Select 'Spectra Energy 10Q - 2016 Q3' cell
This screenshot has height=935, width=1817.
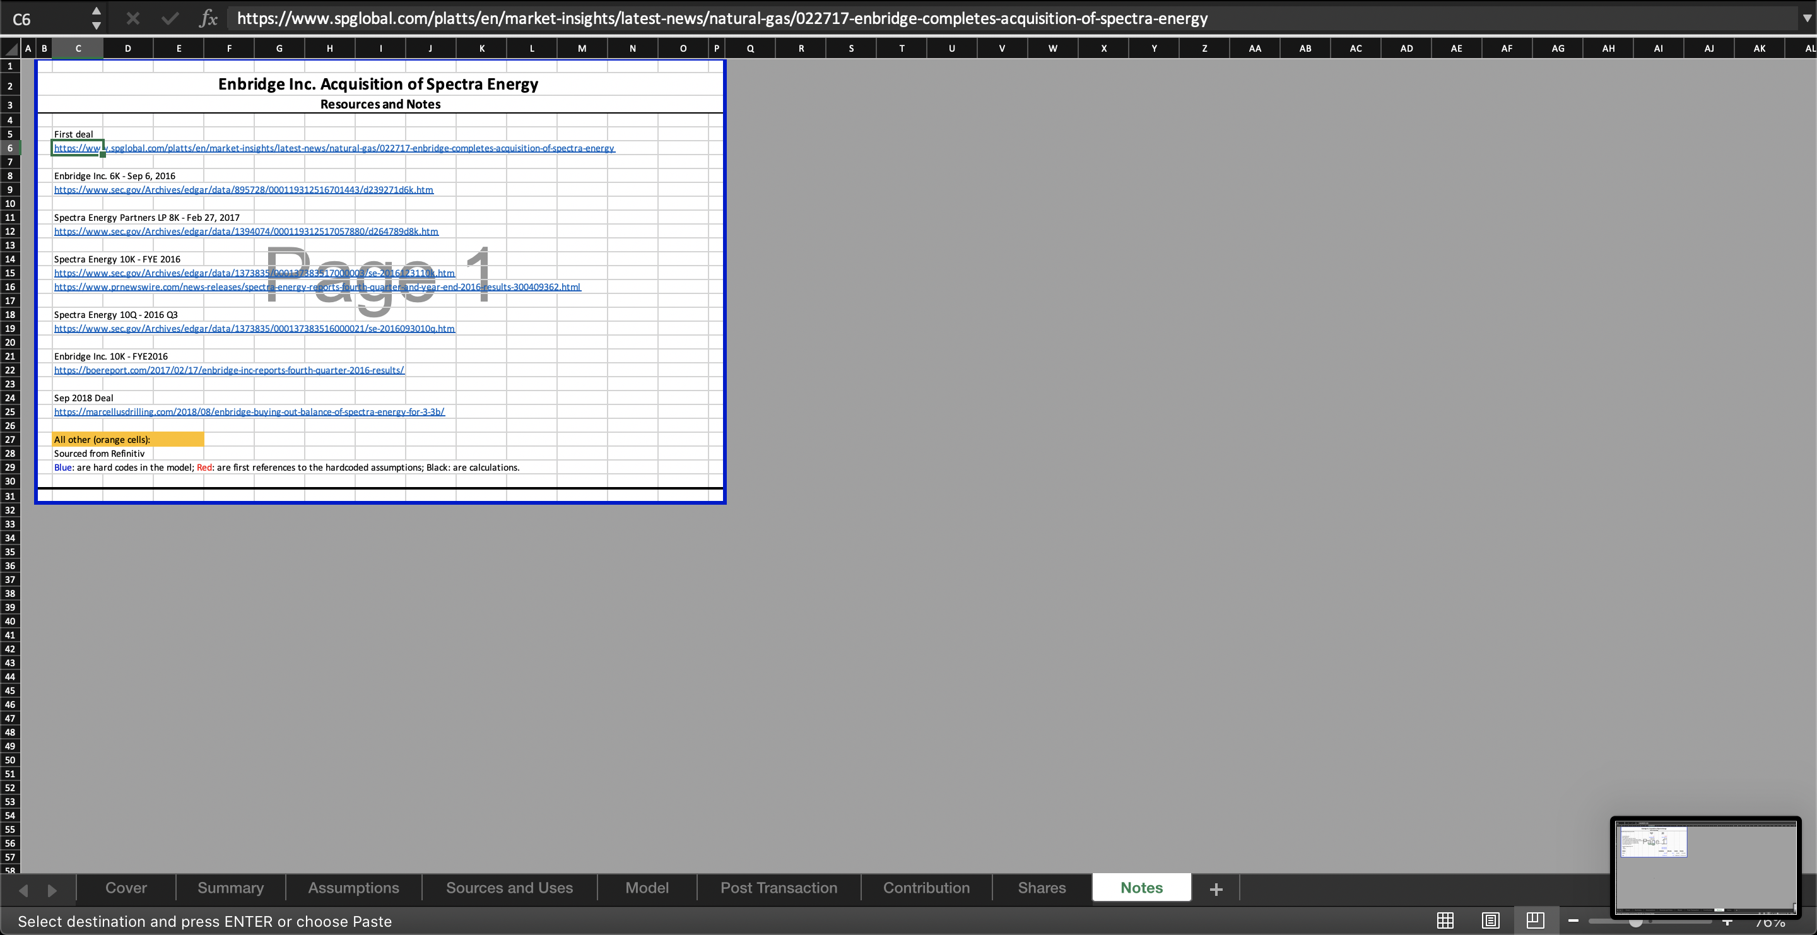point(115,314)
